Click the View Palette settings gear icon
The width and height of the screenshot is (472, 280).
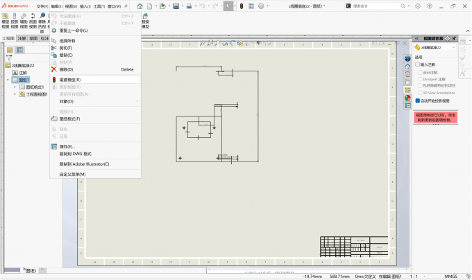pyautogui.click(x=447, y=38)
